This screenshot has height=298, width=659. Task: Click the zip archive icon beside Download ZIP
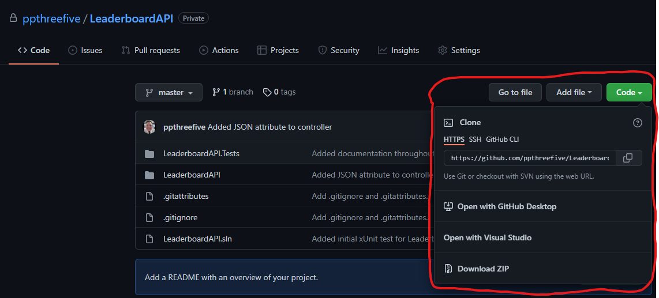(448, 269)
